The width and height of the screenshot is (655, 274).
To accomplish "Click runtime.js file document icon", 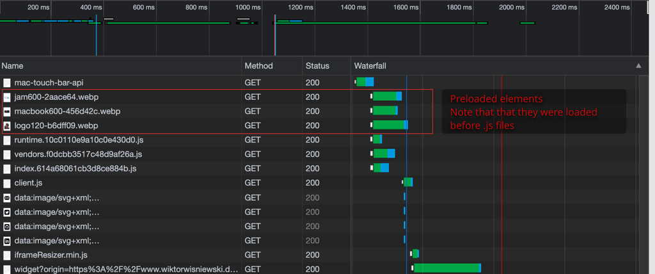I will pyautogui.click(x=6, y=140).
